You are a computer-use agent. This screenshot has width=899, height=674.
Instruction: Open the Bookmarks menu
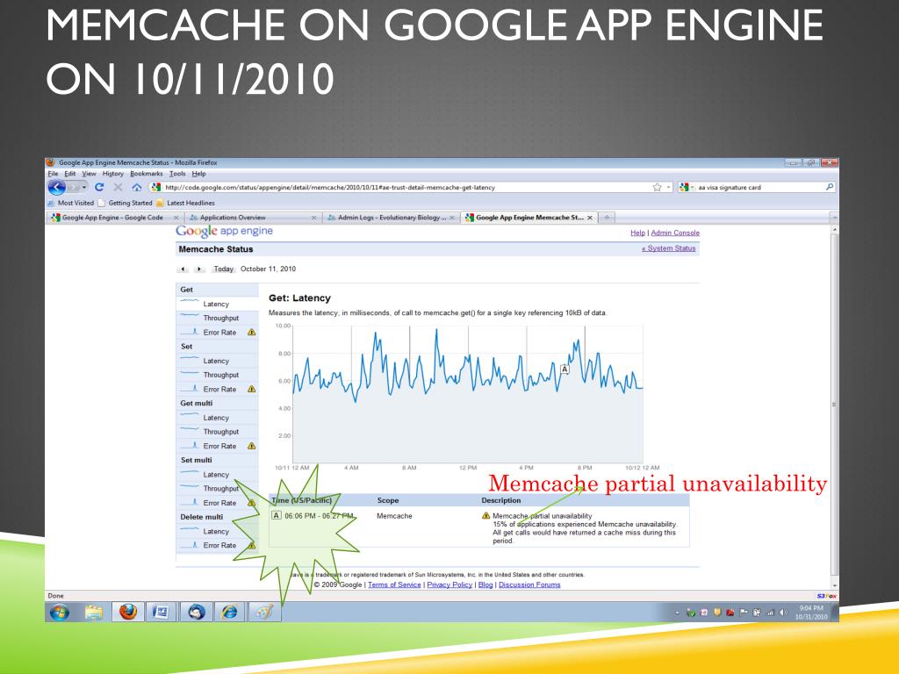[x=147, y=174]
